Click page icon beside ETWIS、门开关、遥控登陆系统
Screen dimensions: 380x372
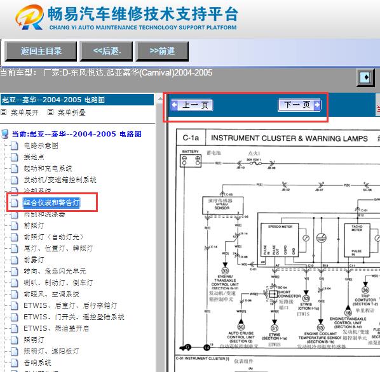[15, 317]
